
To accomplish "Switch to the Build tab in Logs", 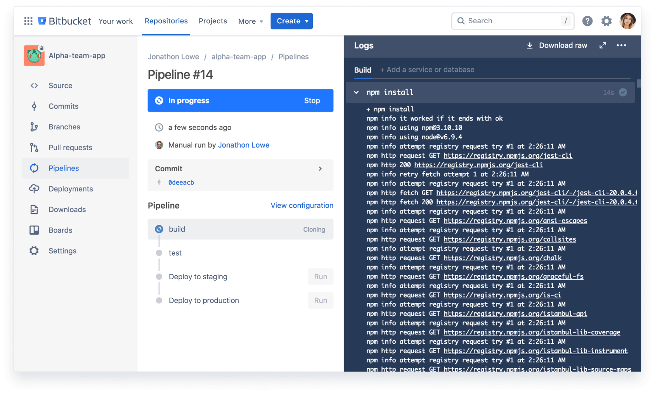I will coord(362,70).
